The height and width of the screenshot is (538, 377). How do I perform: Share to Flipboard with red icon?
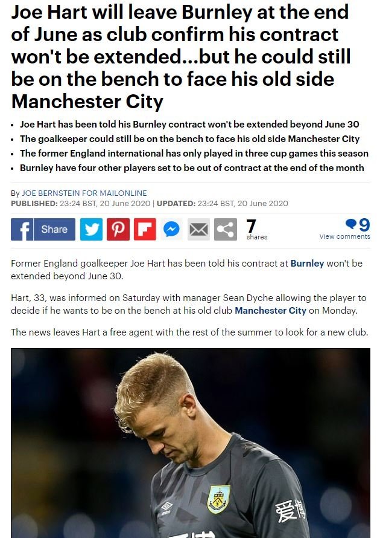click(x=145, y=229)
